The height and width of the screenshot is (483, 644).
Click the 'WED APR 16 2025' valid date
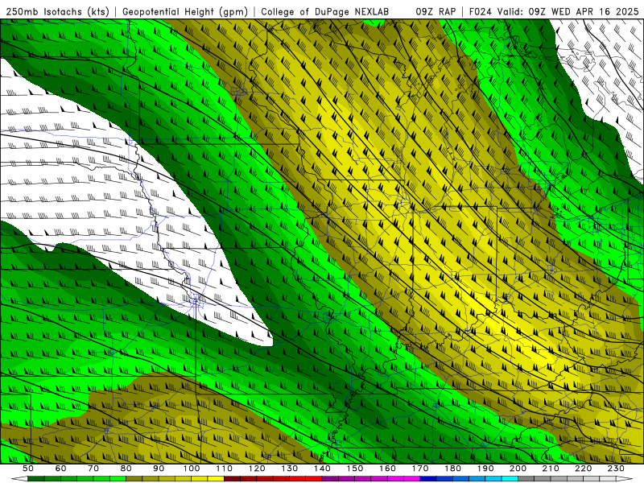click(x=595, y=11)
